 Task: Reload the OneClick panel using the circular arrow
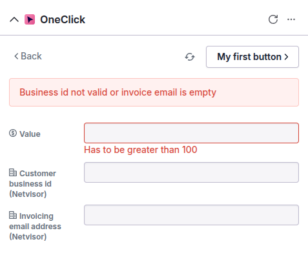point(273,19)
